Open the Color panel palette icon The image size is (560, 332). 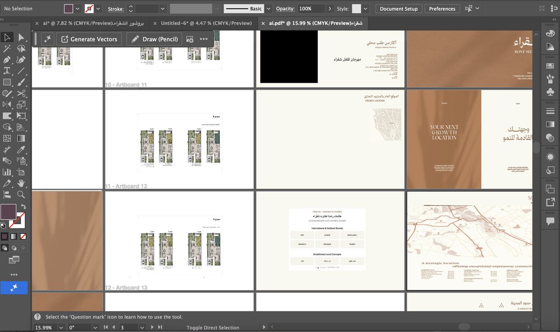[550, 35]
